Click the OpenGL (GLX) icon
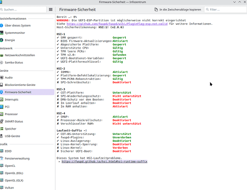This screenshot has width=247, height=190. pos(2,180)
